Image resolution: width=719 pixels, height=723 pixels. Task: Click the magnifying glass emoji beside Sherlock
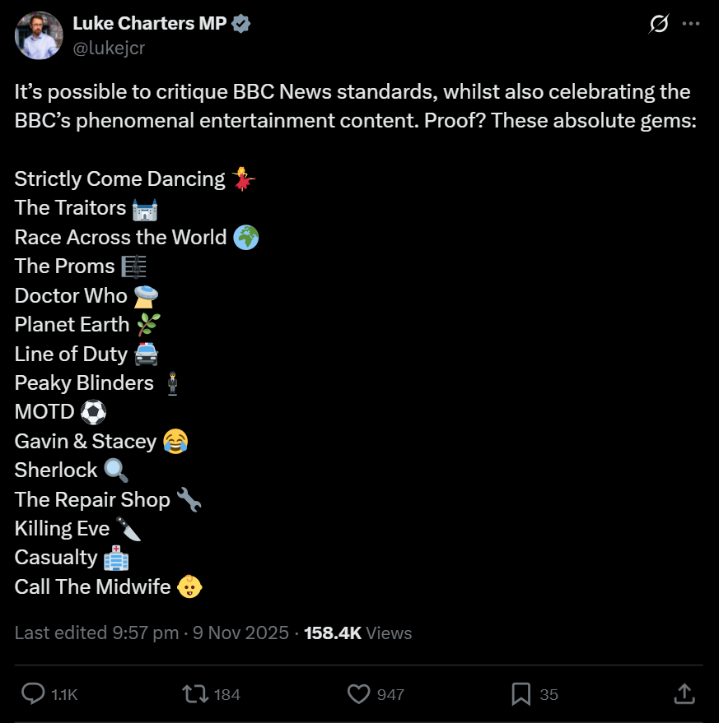coord(116,470)
